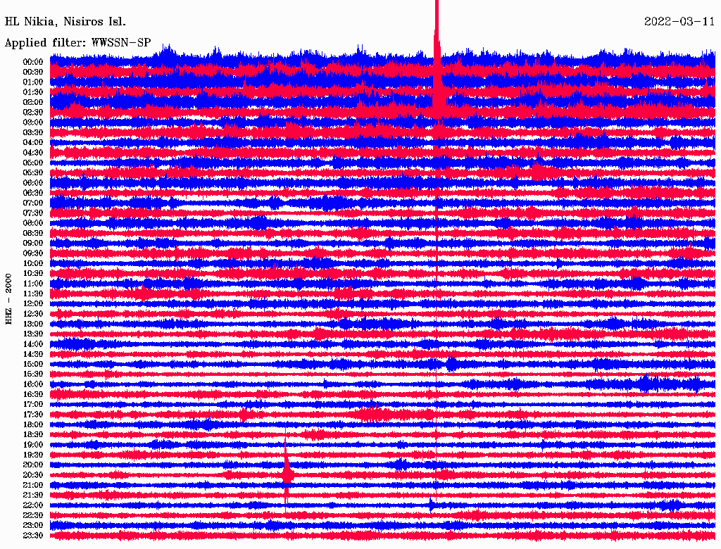Click the vertical HHZ - 2000 axis label

tap(9, 298)
